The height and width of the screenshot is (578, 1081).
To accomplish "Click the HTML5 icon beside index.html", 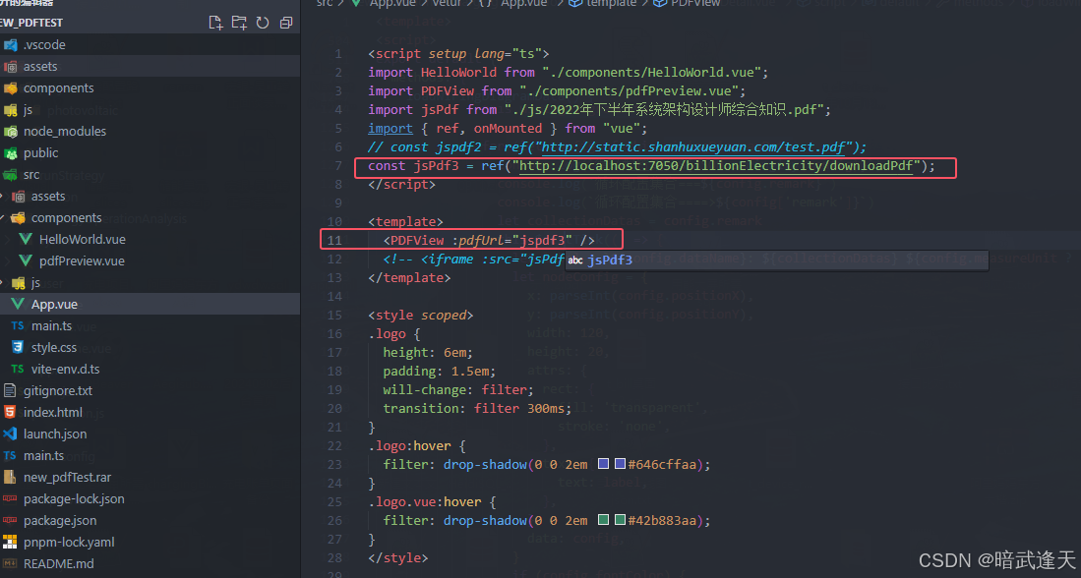I will tap(10, 412).
